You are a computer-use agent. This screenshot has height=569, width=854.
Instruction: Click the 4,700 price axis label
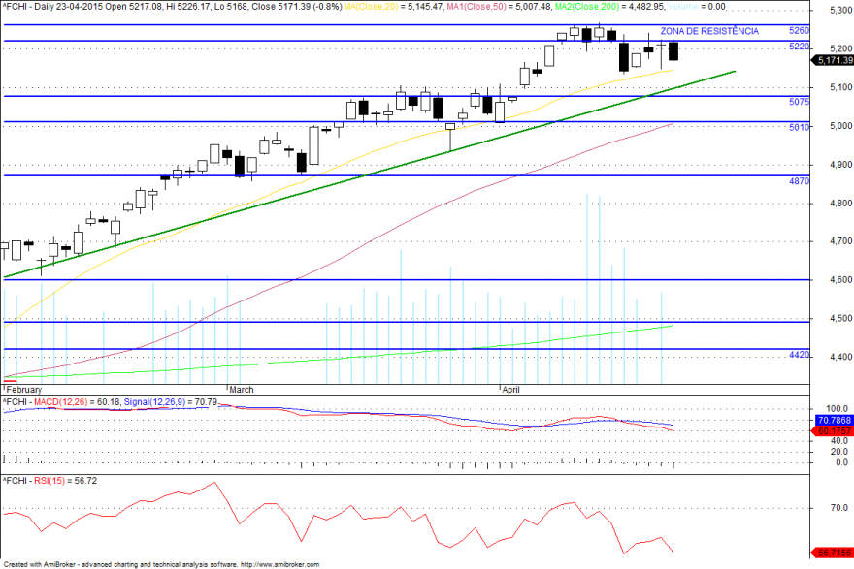pyautogui.click(x=841, y=241)
